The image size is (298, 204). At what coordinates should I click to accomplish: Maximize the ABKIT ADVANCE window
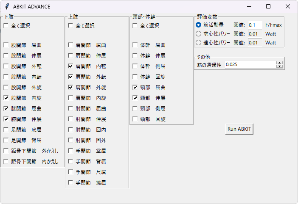pyautogui.click(x=268, y=6)
